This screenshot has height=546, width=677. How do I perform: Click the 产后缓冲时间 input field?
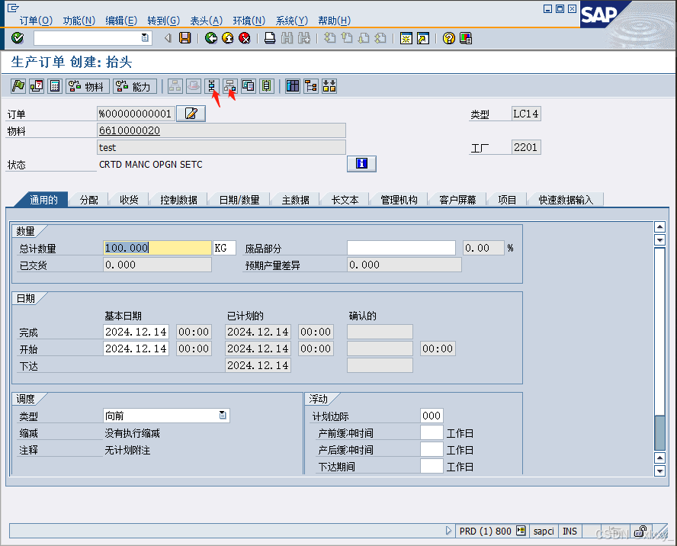tap(432, 449)
